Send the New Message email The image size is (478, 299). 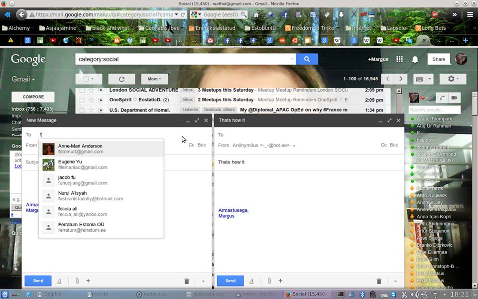point(38,281)
